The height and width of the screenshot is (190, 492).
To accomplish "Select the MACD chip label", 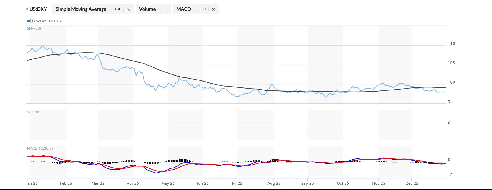I will pyautogui.click(x=183, y=9).
